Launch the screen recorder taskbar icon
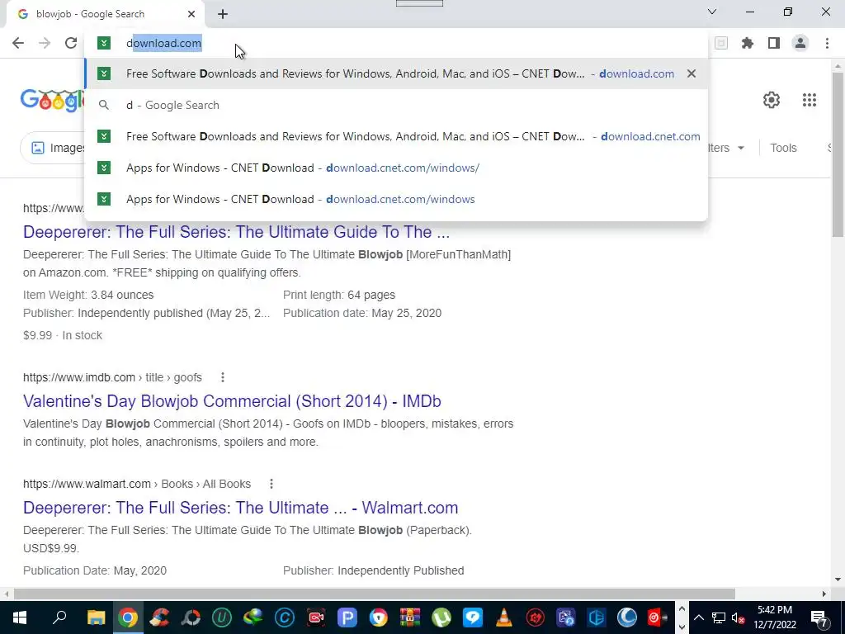Screen dimensions: 845x634 tap(316, 617)
